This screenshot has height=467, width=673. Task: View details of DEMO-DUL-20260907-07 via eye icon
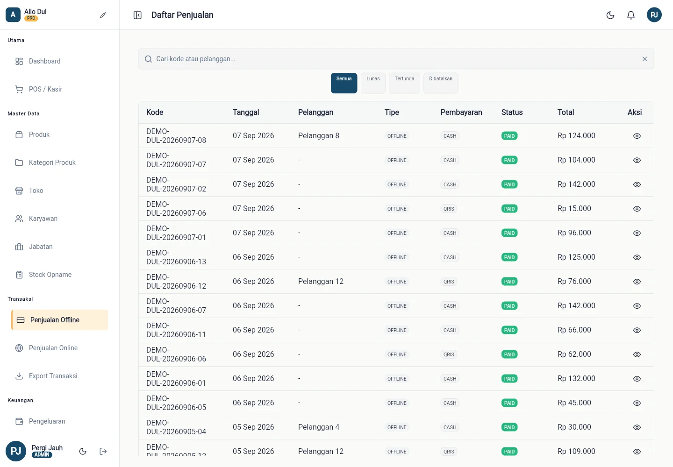coord(637,160)
